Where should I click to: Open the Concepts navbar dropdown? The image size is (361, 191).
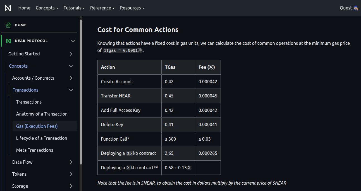click(x=47, y=8)
